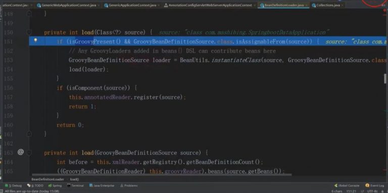
Task: Toggle the fold marker at line 148
Action: tap(29, 14)
